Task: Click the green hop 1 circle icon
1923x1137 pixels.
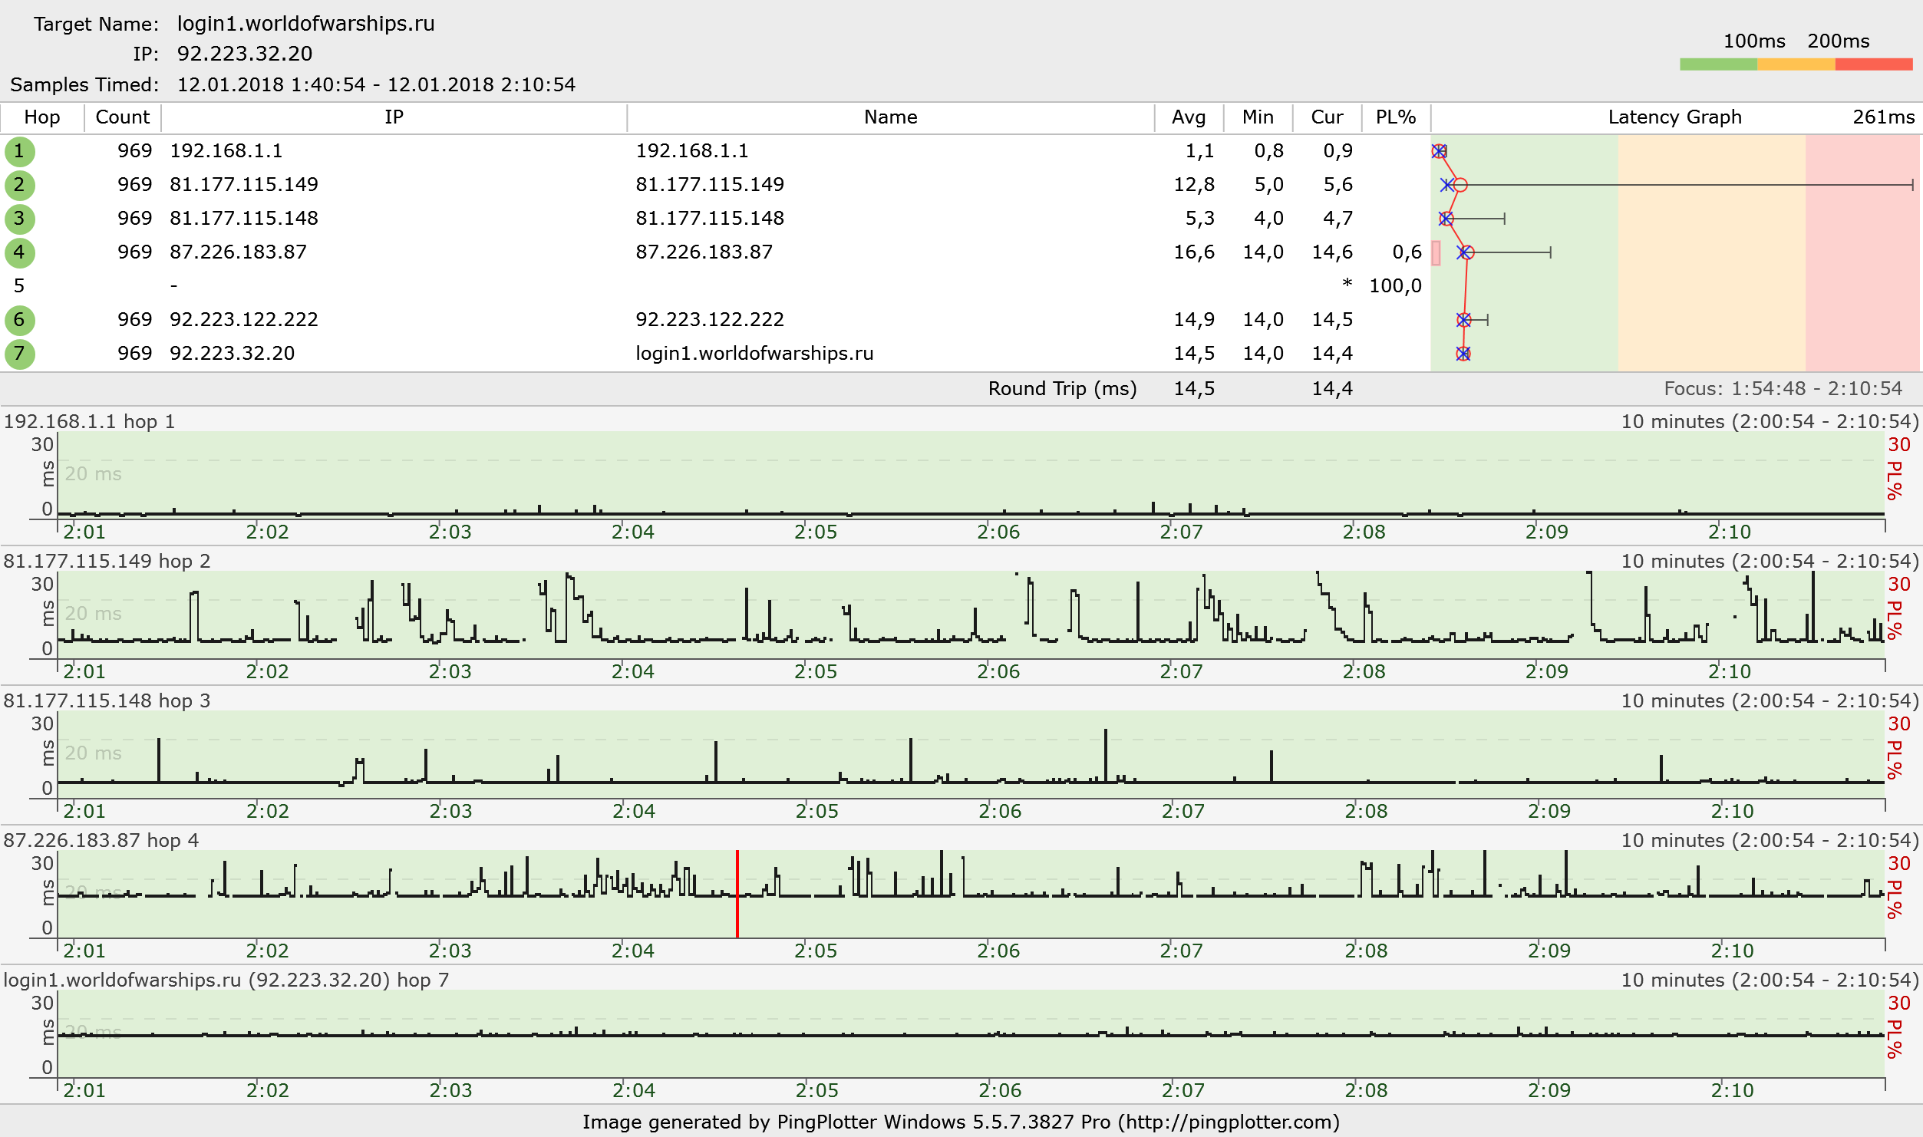Action: click(19, 151)
